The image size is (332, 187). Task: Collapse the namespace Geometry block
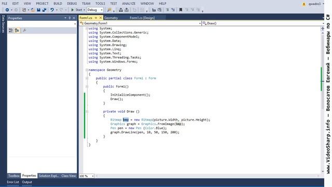[x=87, y=70]
